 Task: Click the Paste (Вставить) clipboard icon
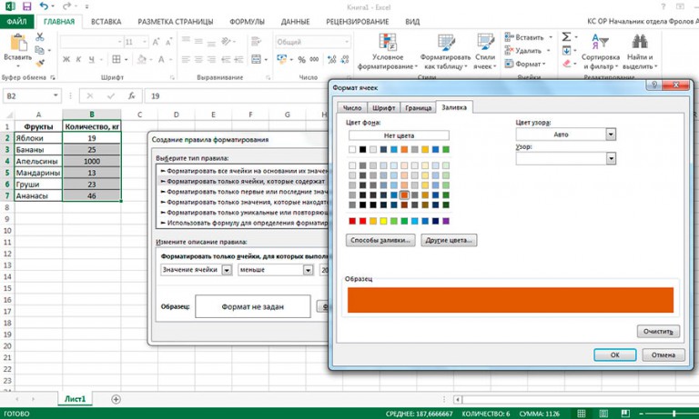click(x=18, y=44)
